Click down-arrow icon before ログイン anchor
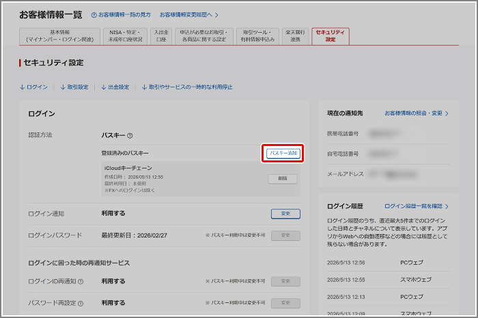Image resolution: width=478 pixels, height=318 pixels. [22, 87]
